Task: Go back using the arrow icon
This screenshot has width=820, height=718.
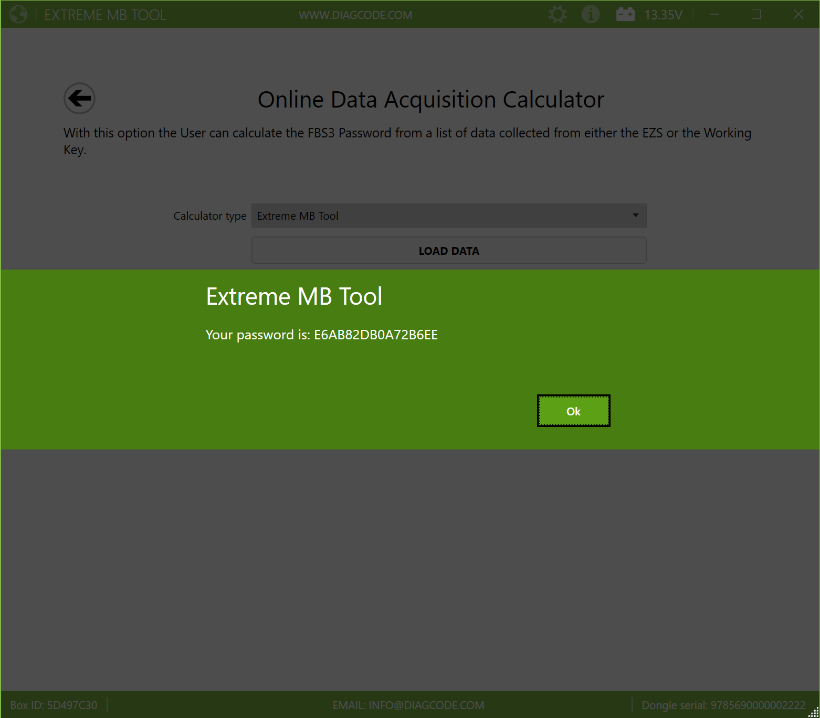Action: point(79,98)
